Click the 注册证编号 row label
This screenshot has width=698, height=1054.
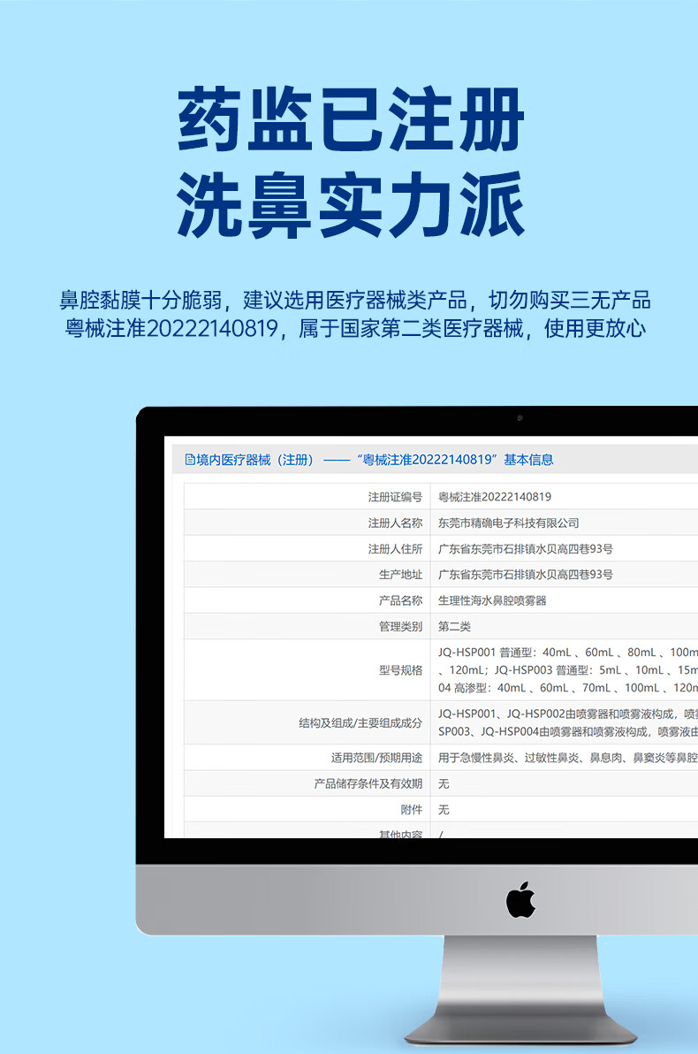click(395, 497)
